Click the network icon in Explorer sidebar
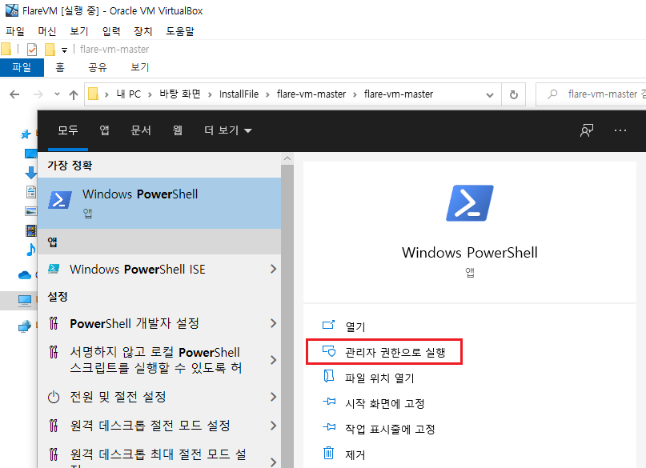The height and width of the screenshot is (468, 646). point(25,327)
